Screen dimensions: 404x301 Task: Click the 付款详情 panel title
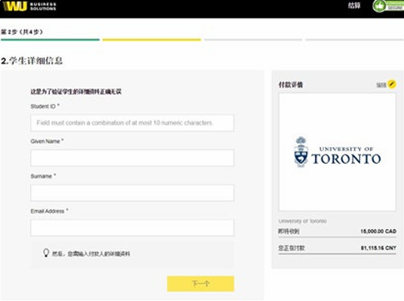click(x=291, y=85)
